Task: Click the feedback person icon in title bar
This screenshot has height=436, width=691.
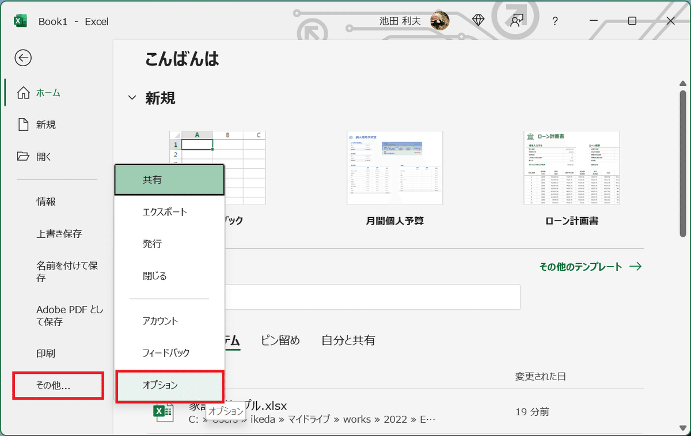Action: pyautogui.click(x=516, y=21)
